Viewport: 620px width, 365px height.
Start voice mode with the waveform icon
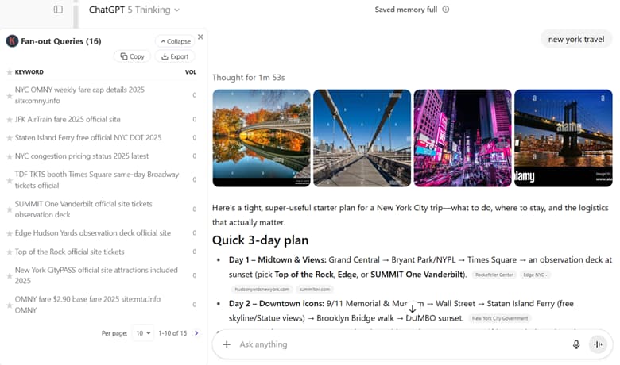click(x=598, y=344)
